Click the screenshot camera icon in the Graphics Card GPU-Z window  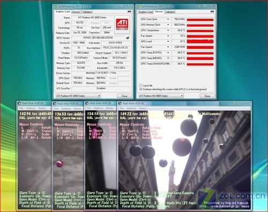tap(129, 12)
